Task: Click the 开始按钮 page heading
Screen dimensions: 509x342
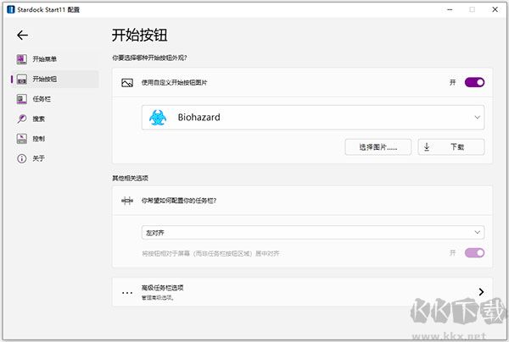Action: coord(140,35)
